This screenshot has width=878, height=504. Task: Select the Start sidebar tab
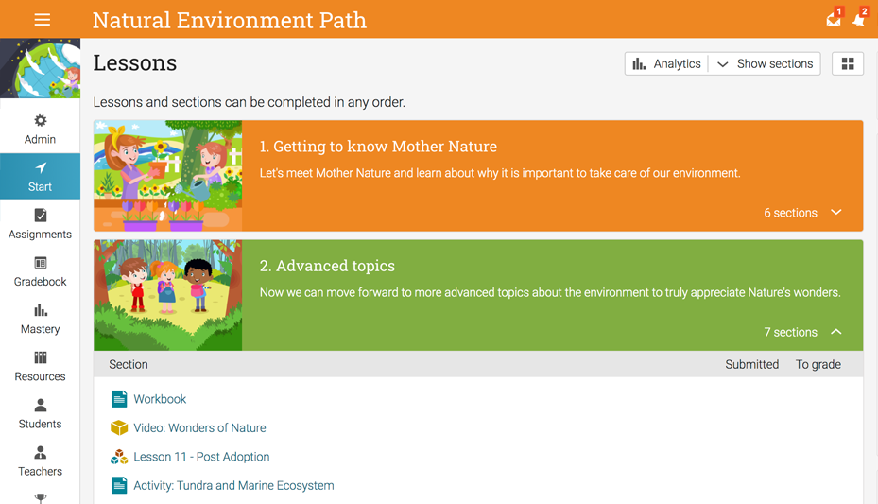point(41,177)
